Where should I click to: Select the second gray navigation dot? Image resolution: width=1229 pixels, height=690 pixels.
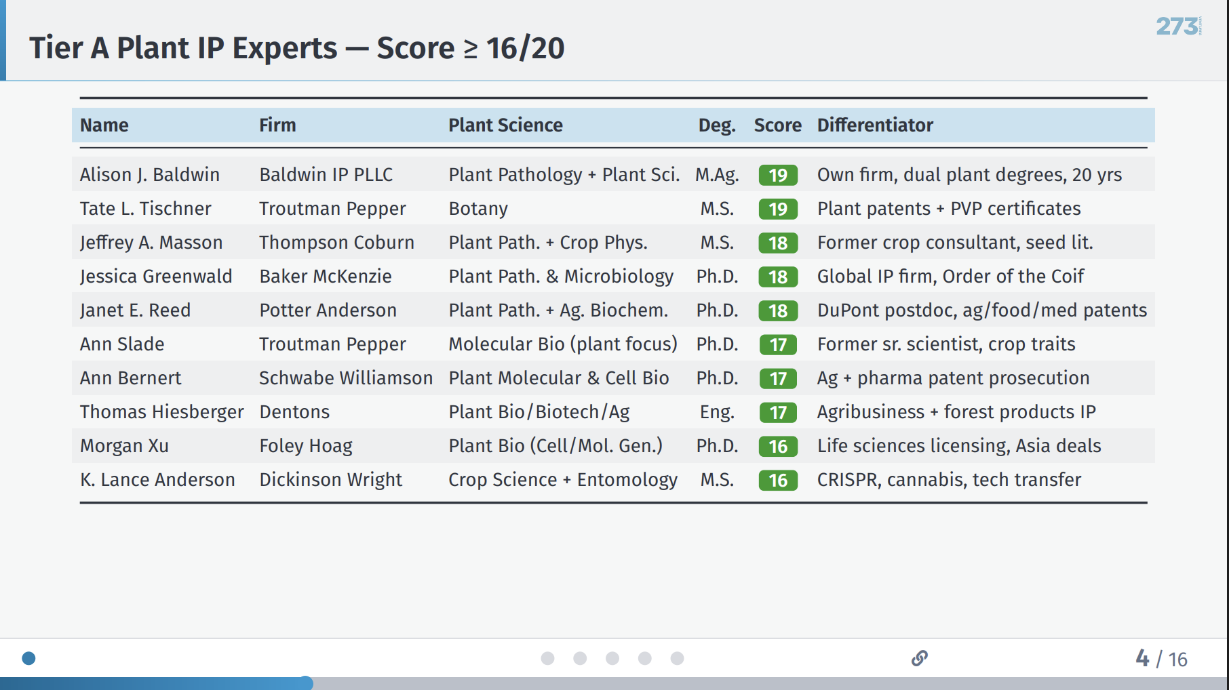(580, 658)
